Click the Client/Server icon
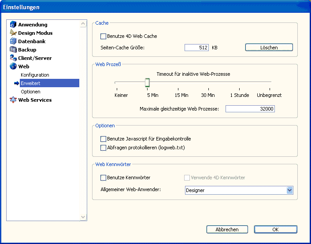311x244 pixels. (x=13, y=58)
